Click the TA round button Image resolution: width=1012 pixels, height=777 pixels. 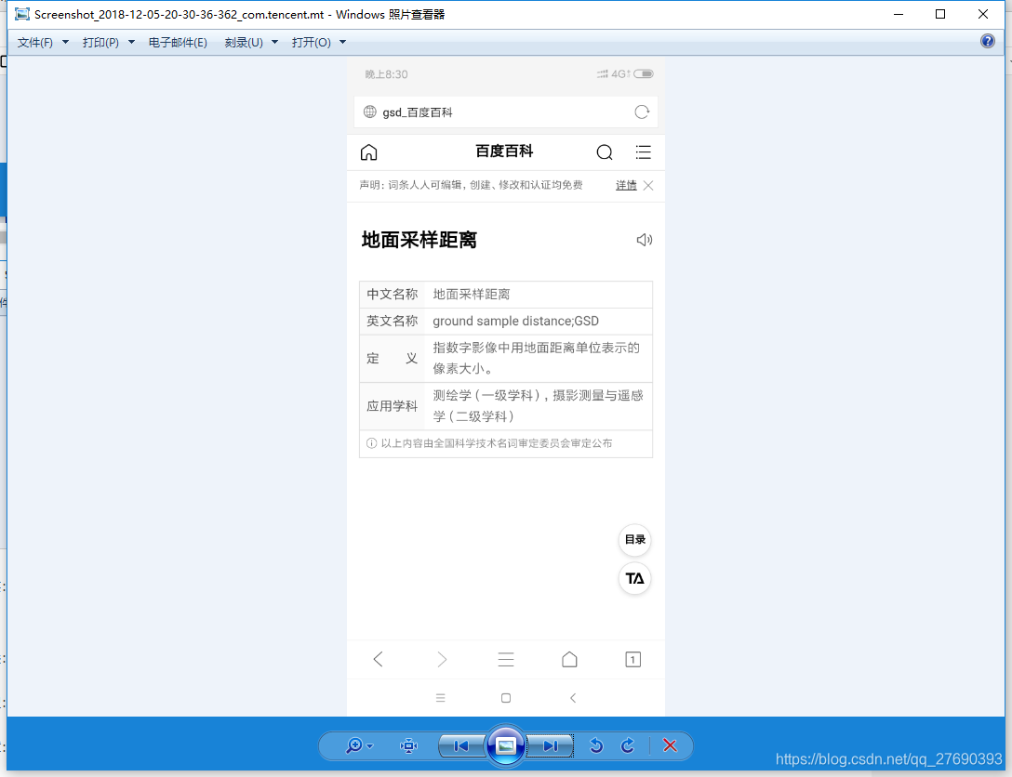tap(634, 578)
